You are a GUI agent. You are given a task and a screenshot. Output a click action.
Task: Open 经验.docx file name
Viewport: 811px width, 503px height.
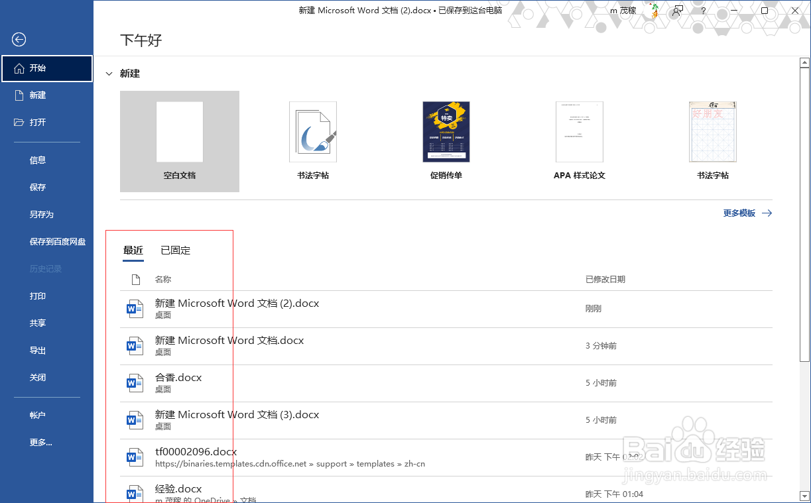coord(178,489)
